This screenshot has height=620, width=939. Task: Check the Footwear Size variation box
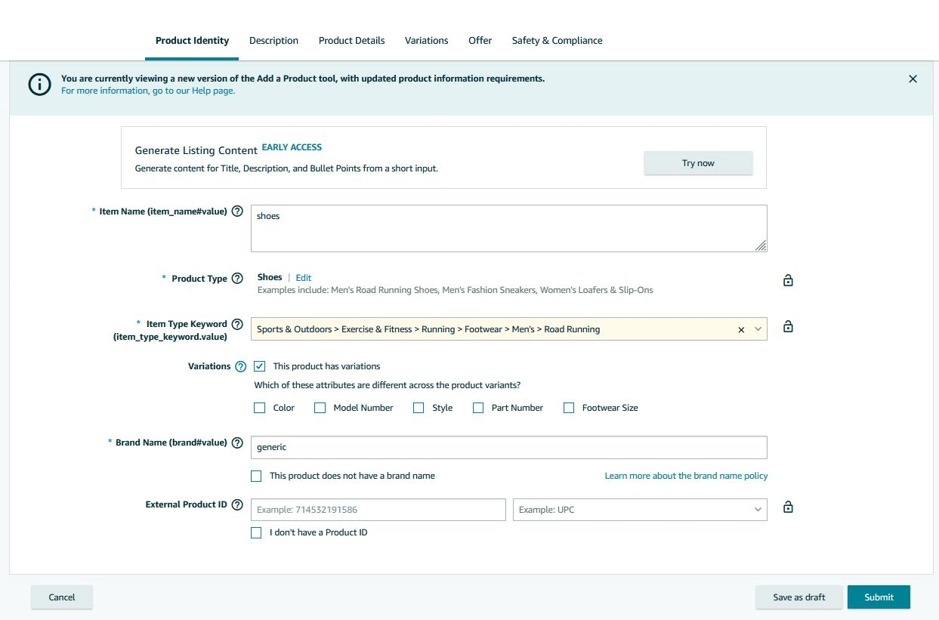pos(569,408)
